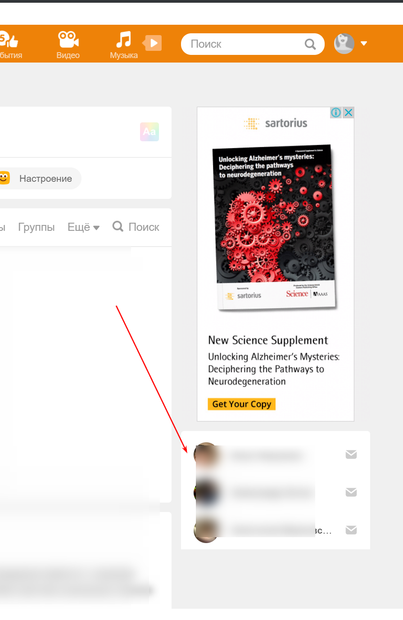Click the Get Your Copy button

coord(241,404)
